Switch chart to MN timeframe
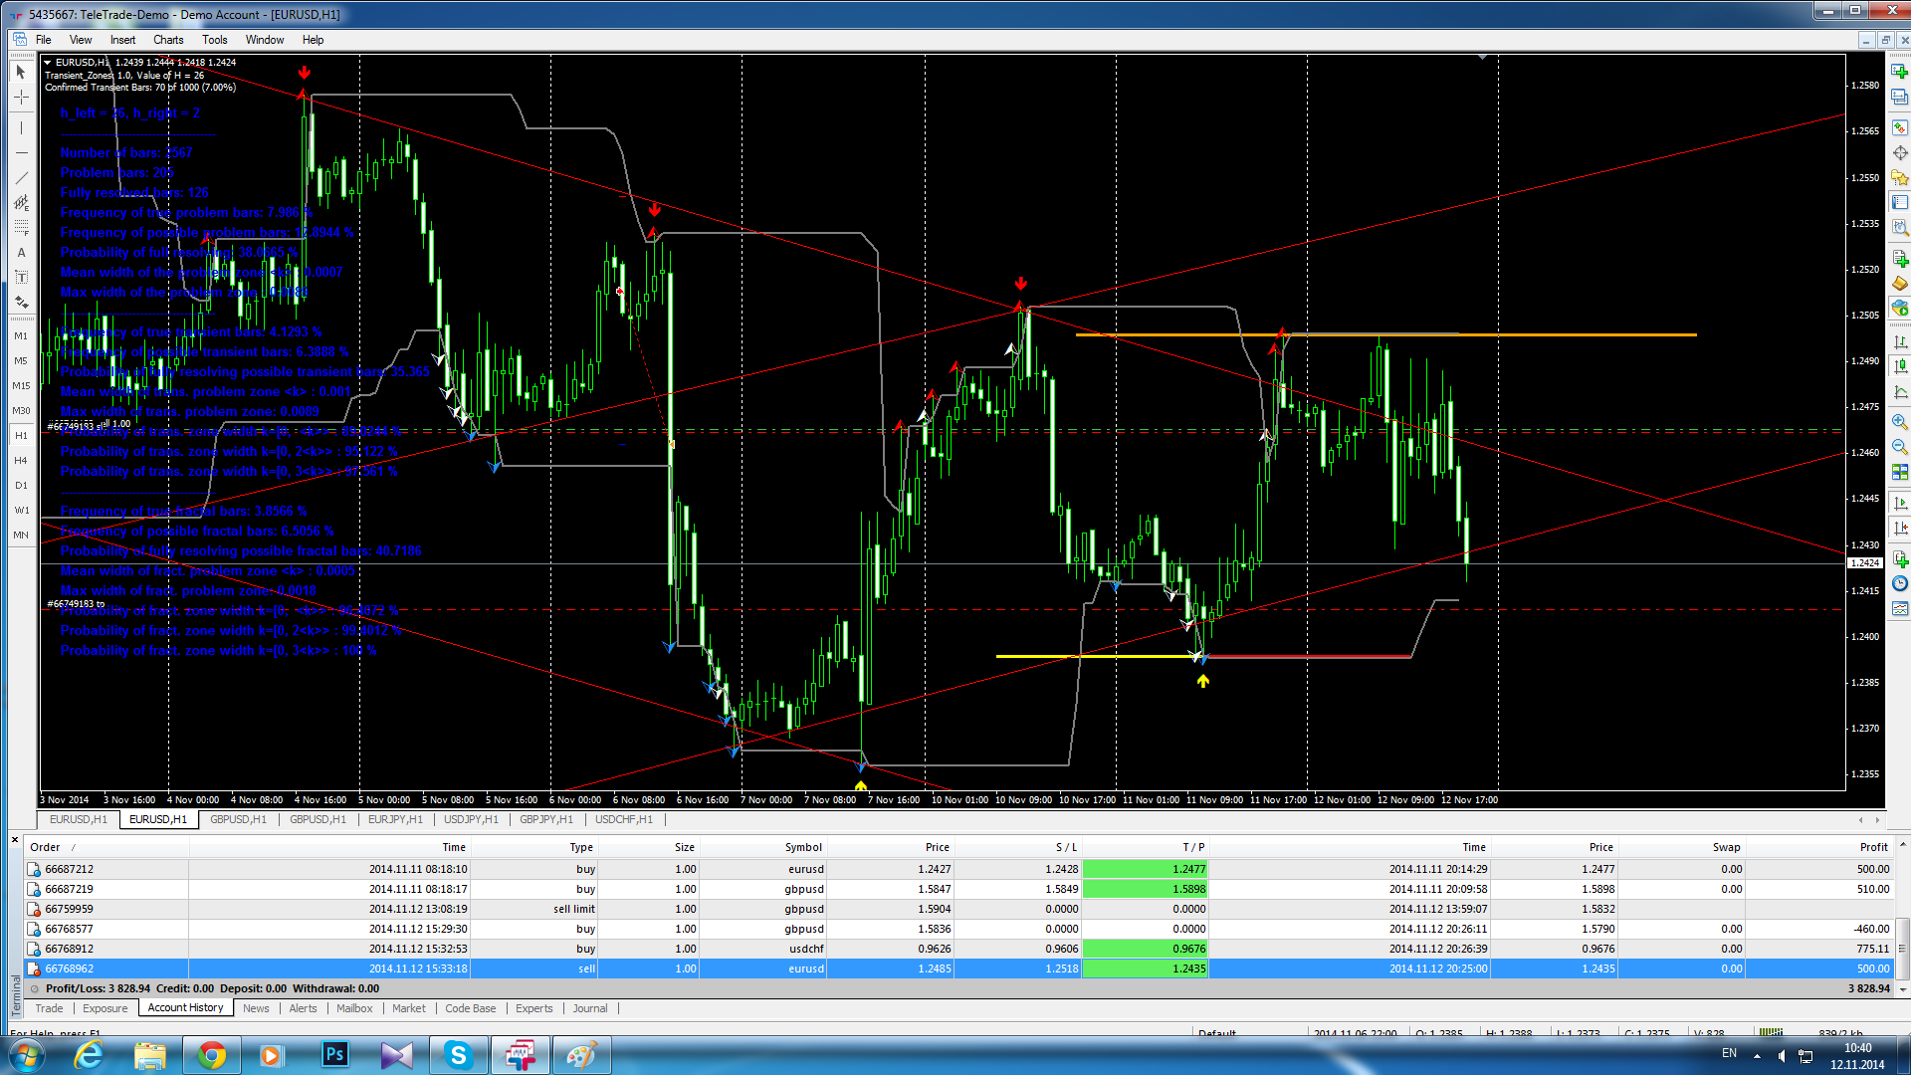This screenshot has width=1911, height=1075. tap(21, 536)
